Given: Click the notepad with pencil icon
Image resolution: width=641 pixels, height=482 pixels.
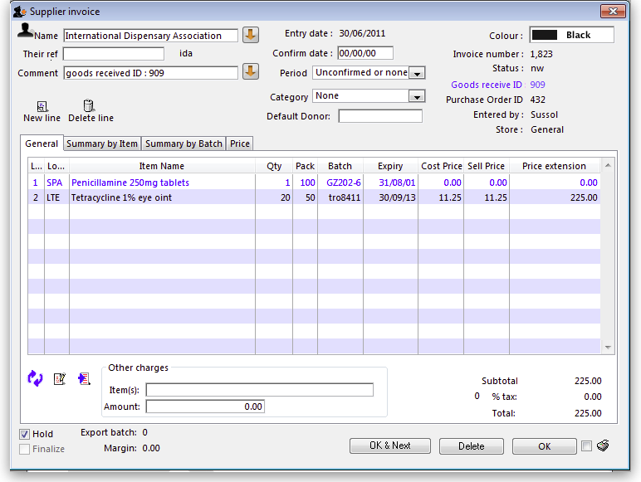Looking at the screenshot, I should point(59,378).
